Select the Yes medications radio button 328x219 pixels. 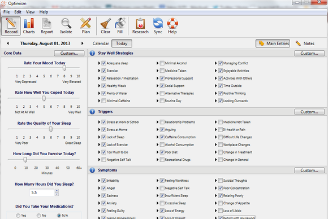(x=18, y=216)
